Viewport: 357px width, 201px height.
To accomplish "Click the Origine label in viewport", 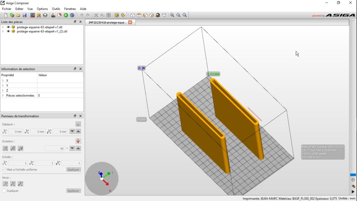I will click(141, 119).
